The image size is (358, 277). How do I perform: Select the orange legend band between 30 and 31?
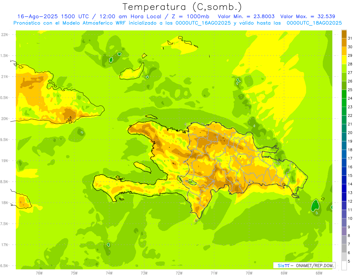click(344, 43)
